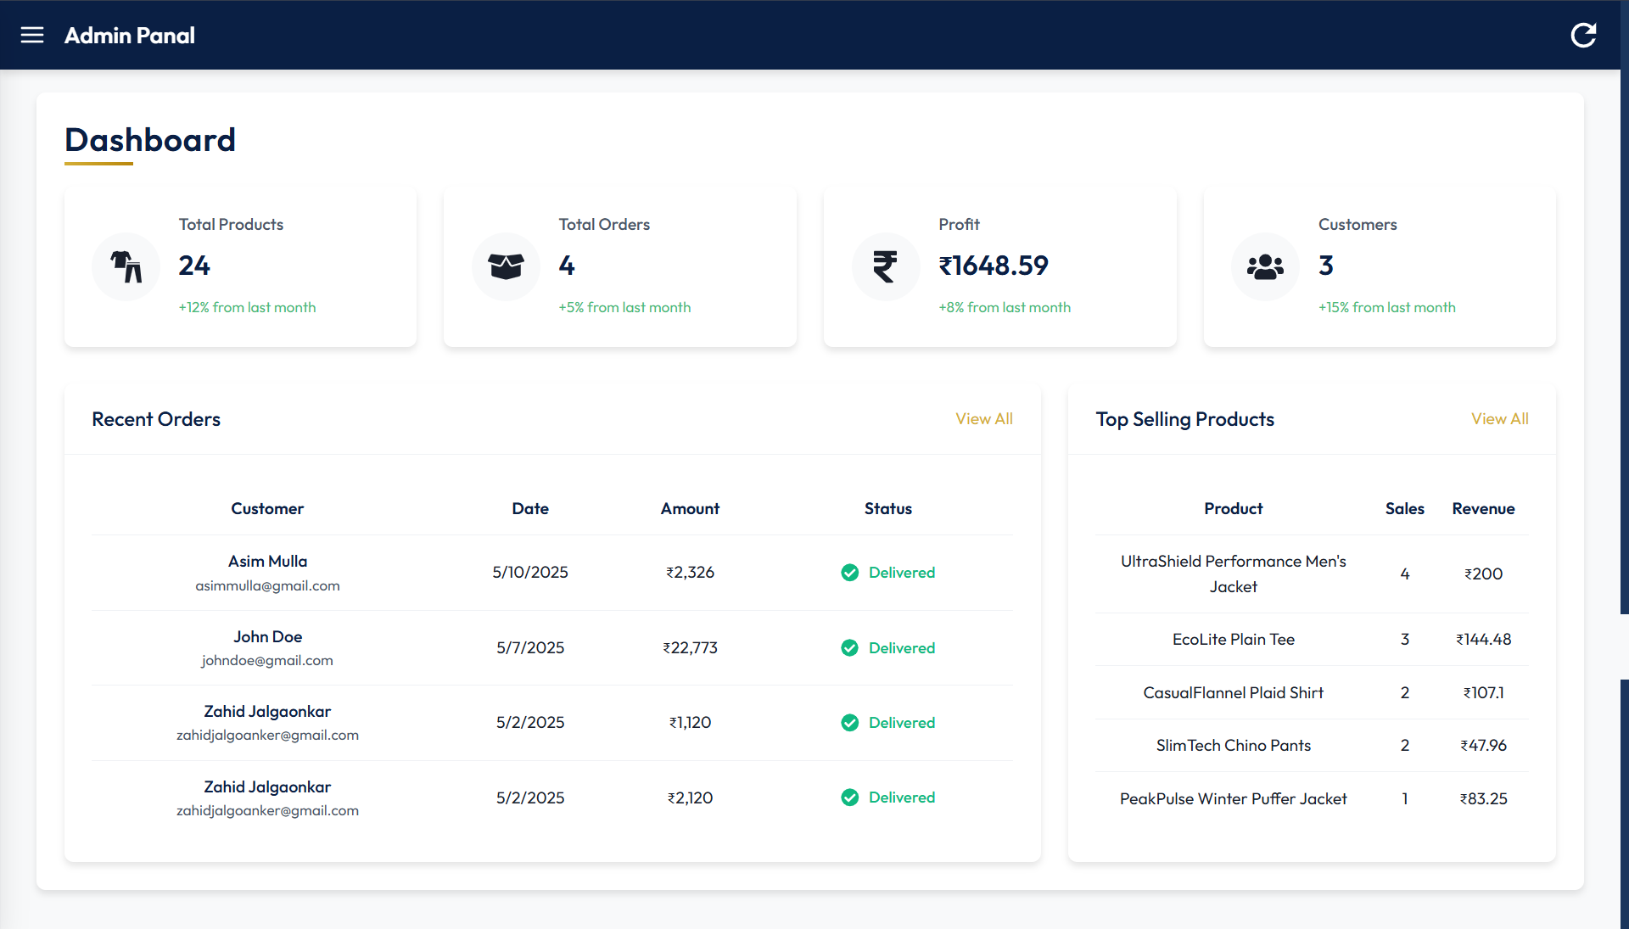
Task: Click Delivered status for ₹1,120 order
Action: (901, 723)
